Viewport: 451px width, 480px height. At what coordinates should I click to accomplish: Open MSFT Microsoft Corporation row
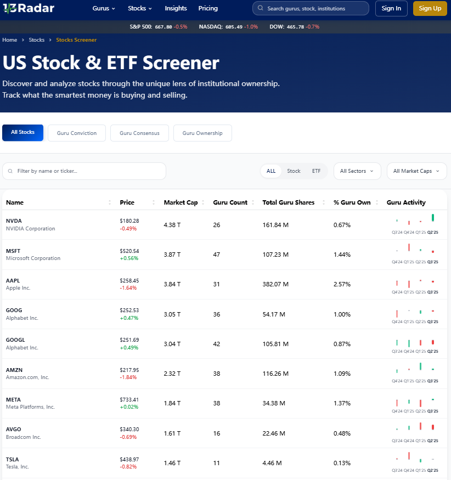tap(224, 255)
